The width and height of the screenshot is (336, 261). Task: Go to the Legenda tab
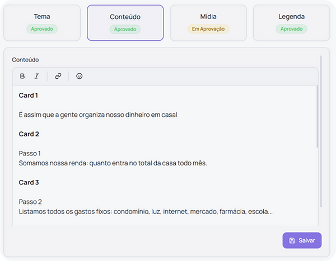(291, 22)
